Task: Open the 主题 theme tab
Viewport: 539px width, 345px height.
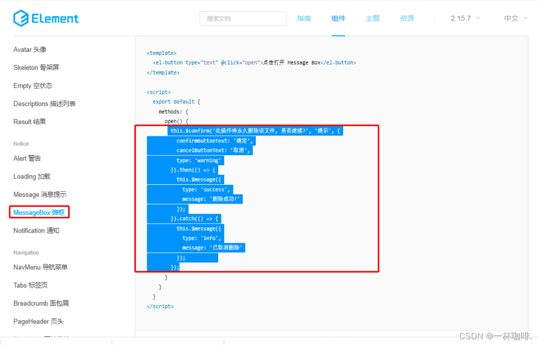Action: point(372,19)
